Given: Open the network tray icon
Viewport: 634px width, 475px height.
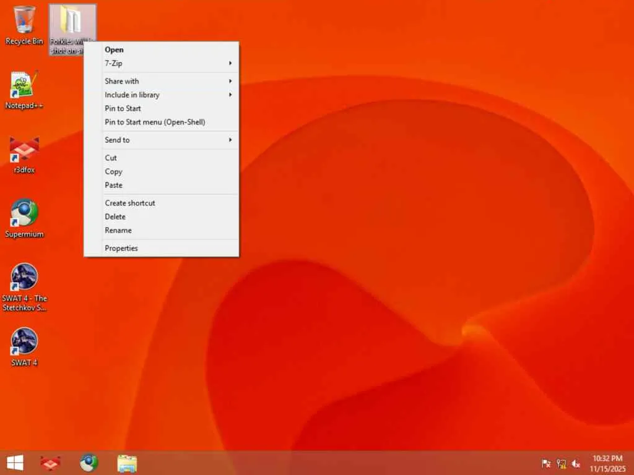Looking at the screenshot, I should (561, 464).
